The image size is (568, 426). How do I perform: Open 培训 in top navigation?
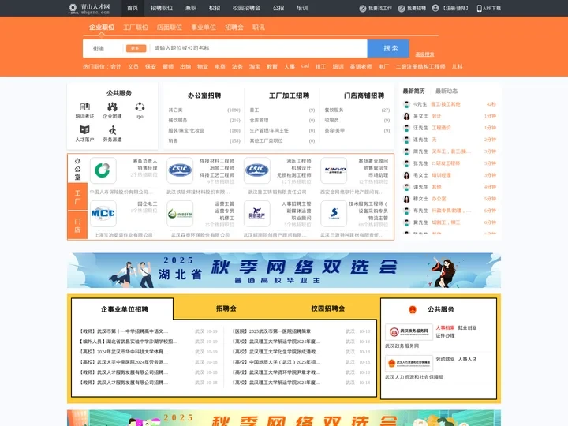[x=302, y=8]
